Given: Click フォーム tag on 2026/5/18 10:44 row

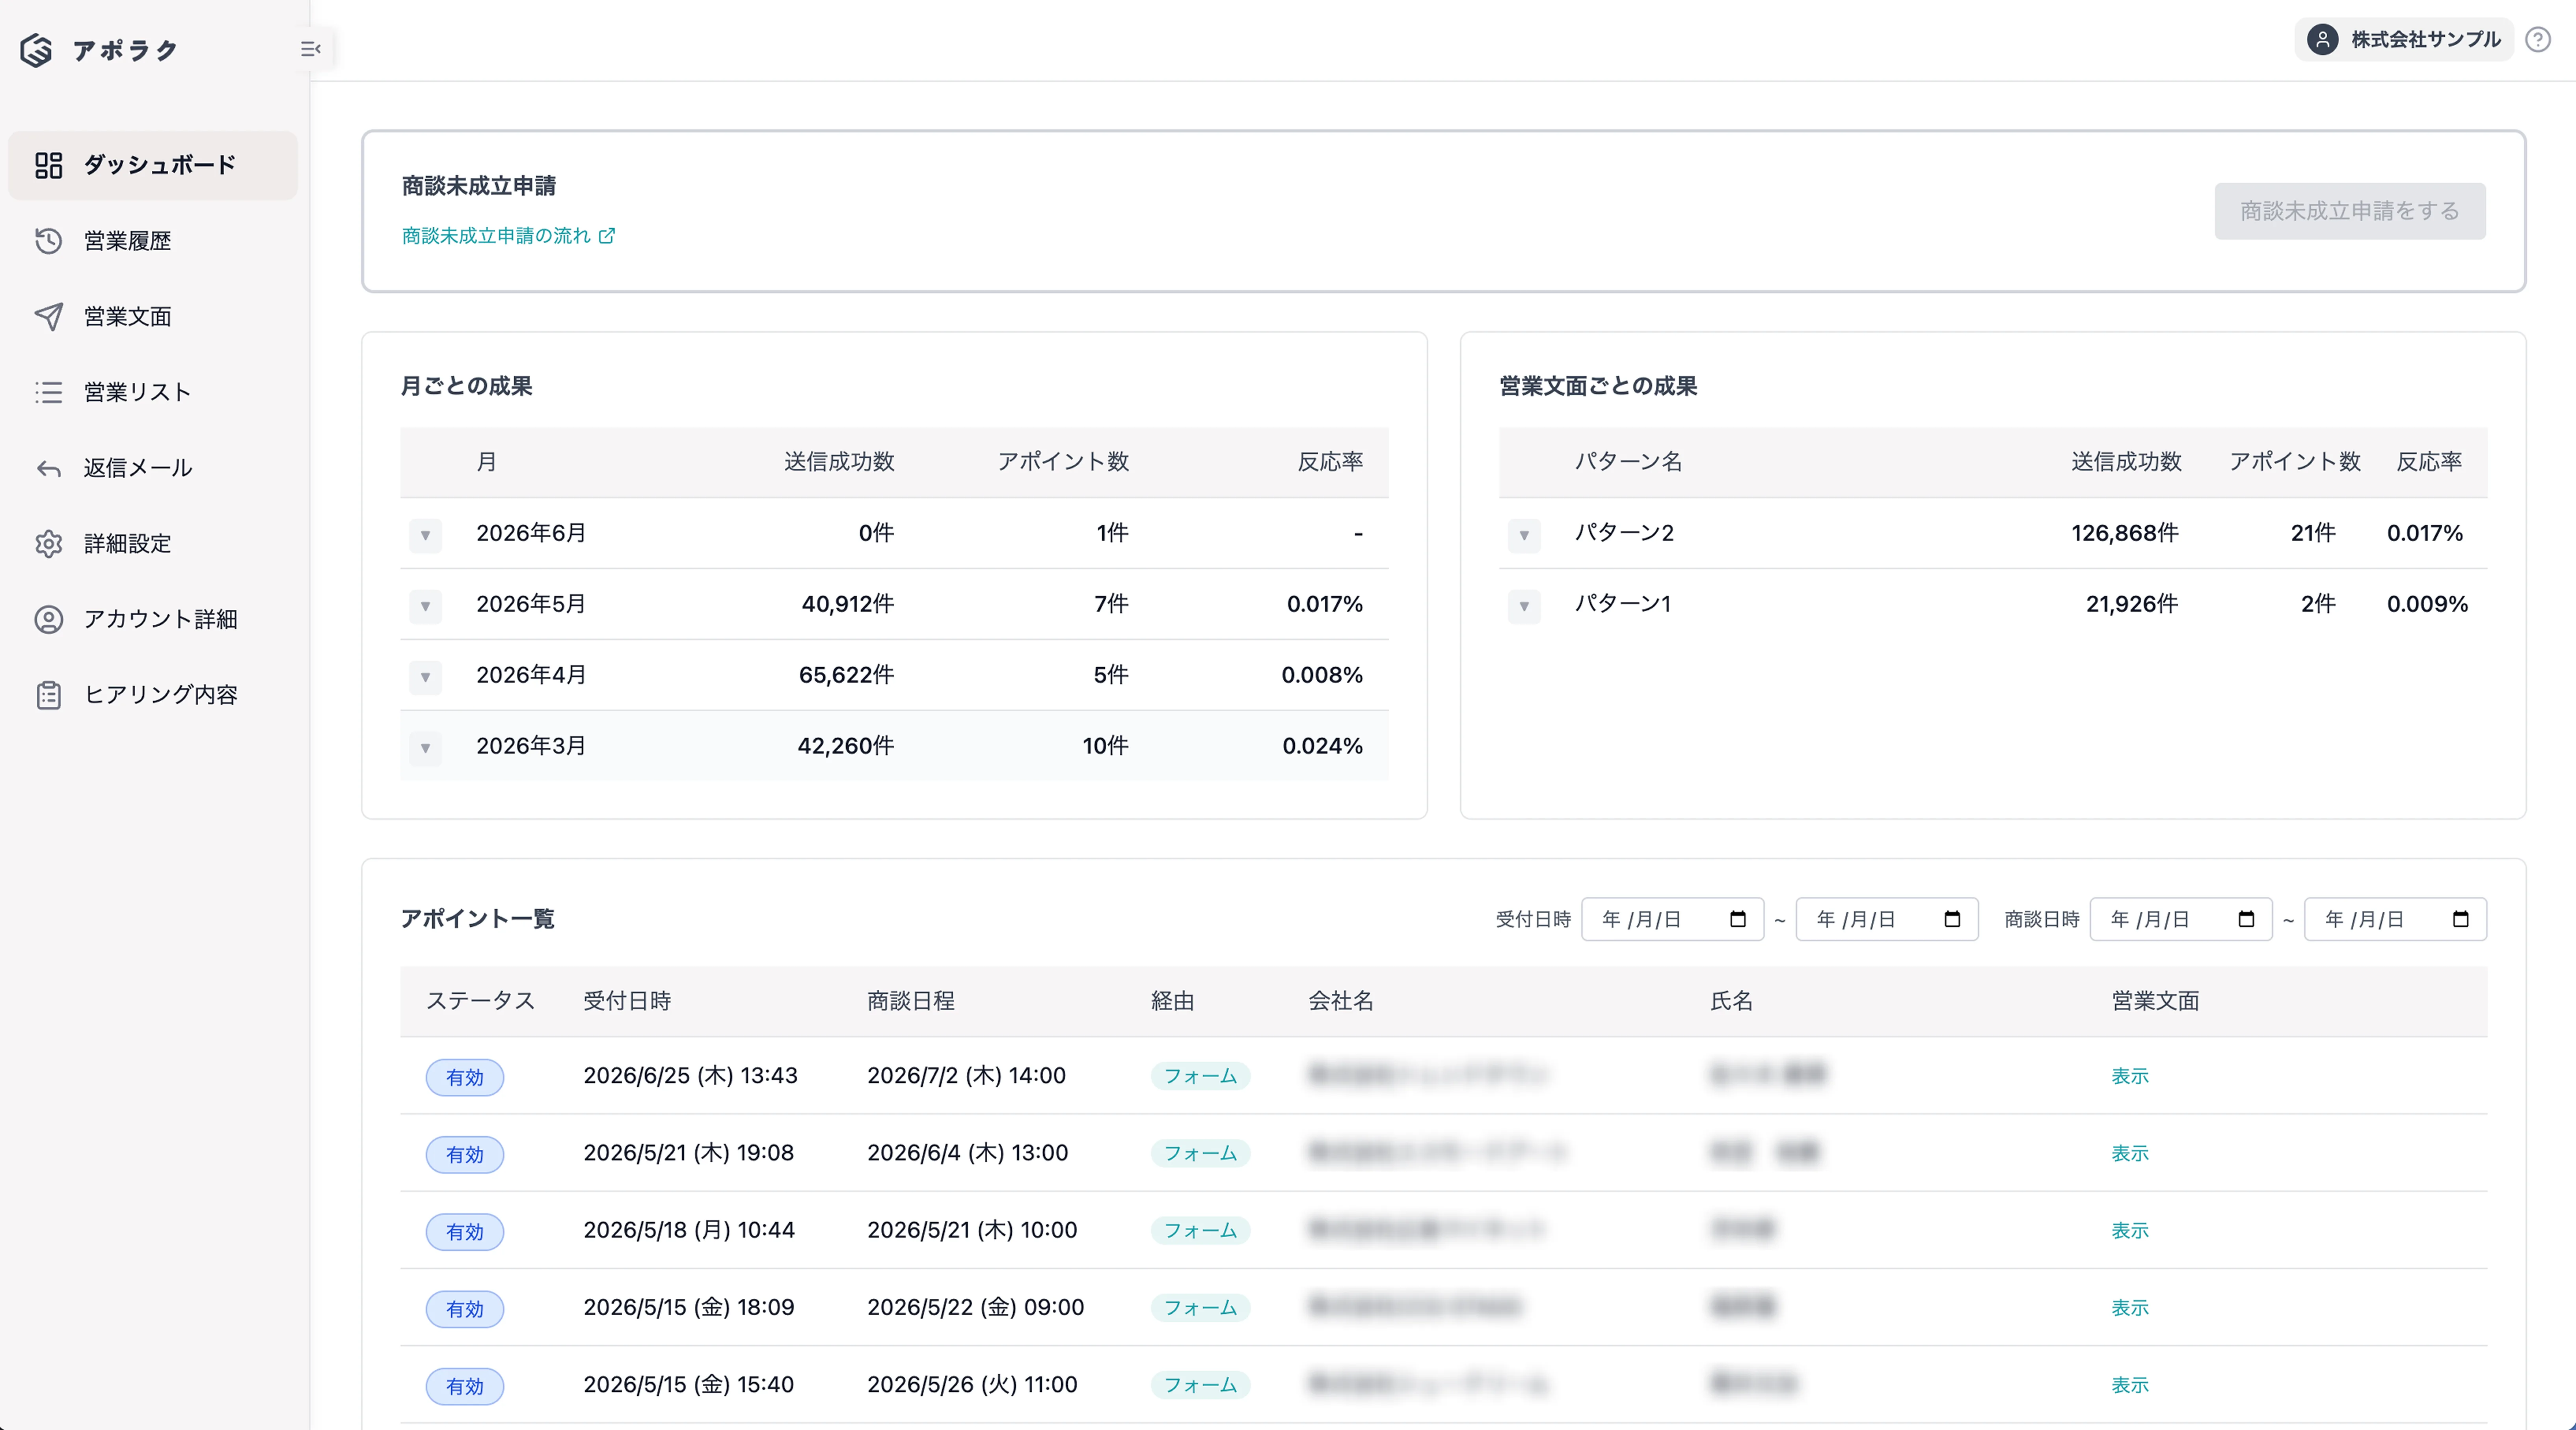Looking at the screenshot, I should coord(1200,1231).
